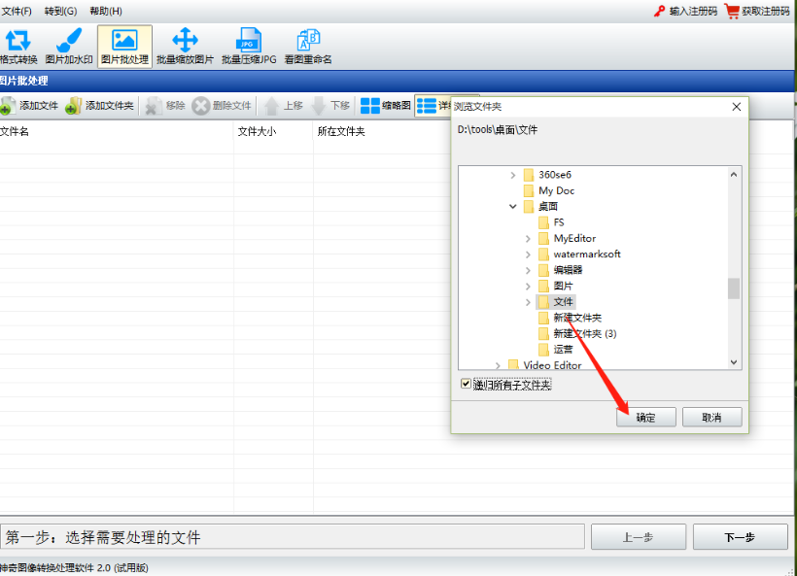This screenshot has height=576, width=797.
Task: Select the My Doc folder
Action: 549,191
